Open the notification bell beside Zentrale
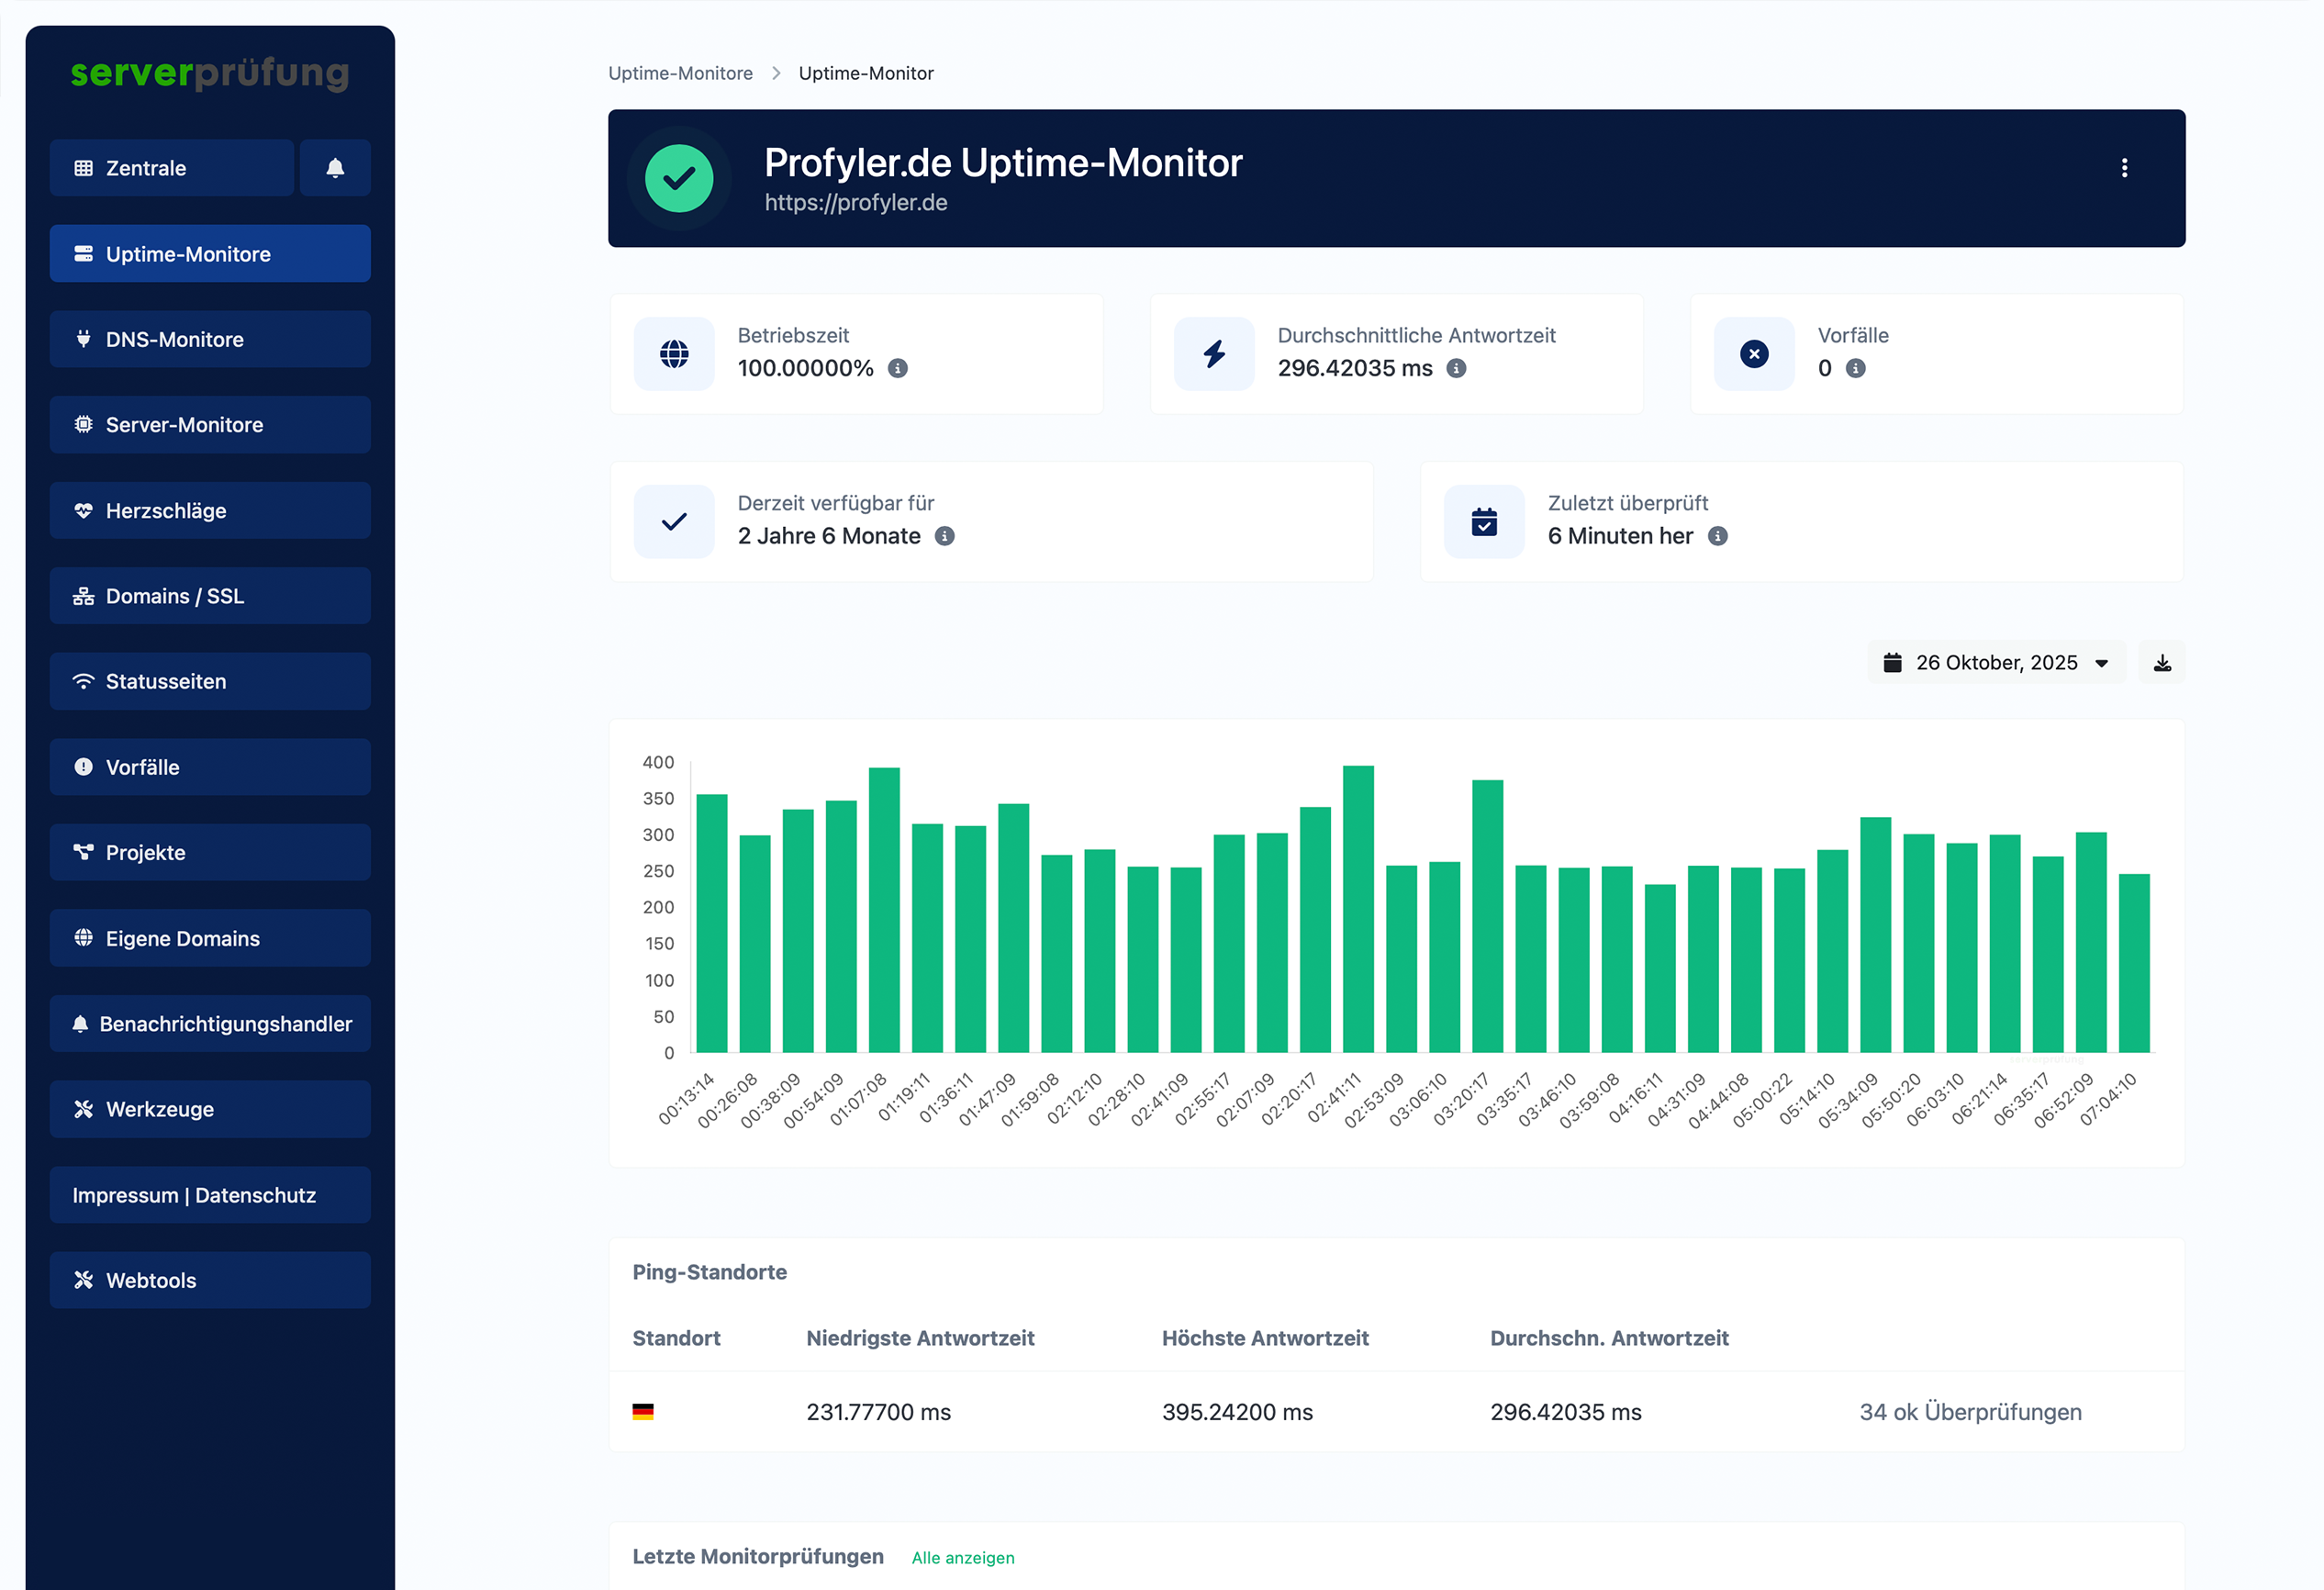Screen dimensions: 2324x1590 [x=335, y=167]
